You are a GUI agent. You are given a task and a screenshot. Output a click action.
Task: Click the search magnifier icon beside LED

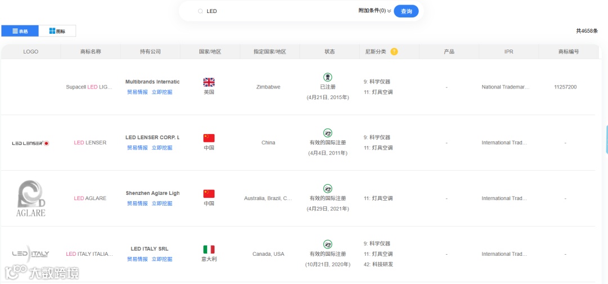200,11
